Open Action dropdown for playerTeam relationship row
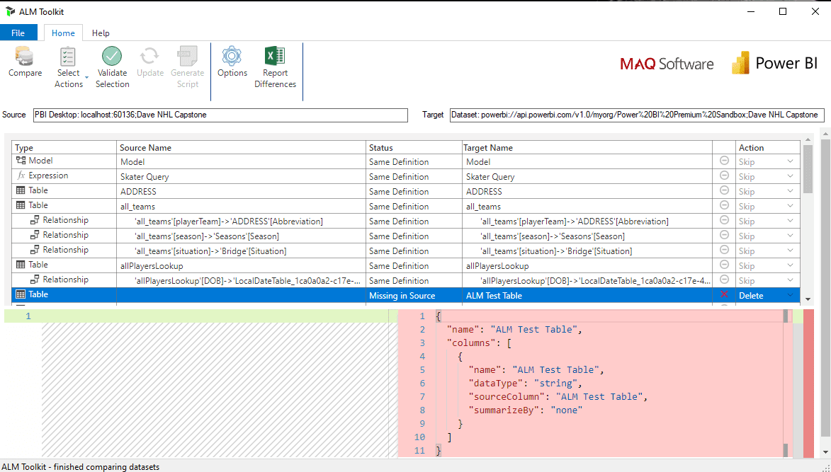This screenshot has height=472, width=831. 790,221
